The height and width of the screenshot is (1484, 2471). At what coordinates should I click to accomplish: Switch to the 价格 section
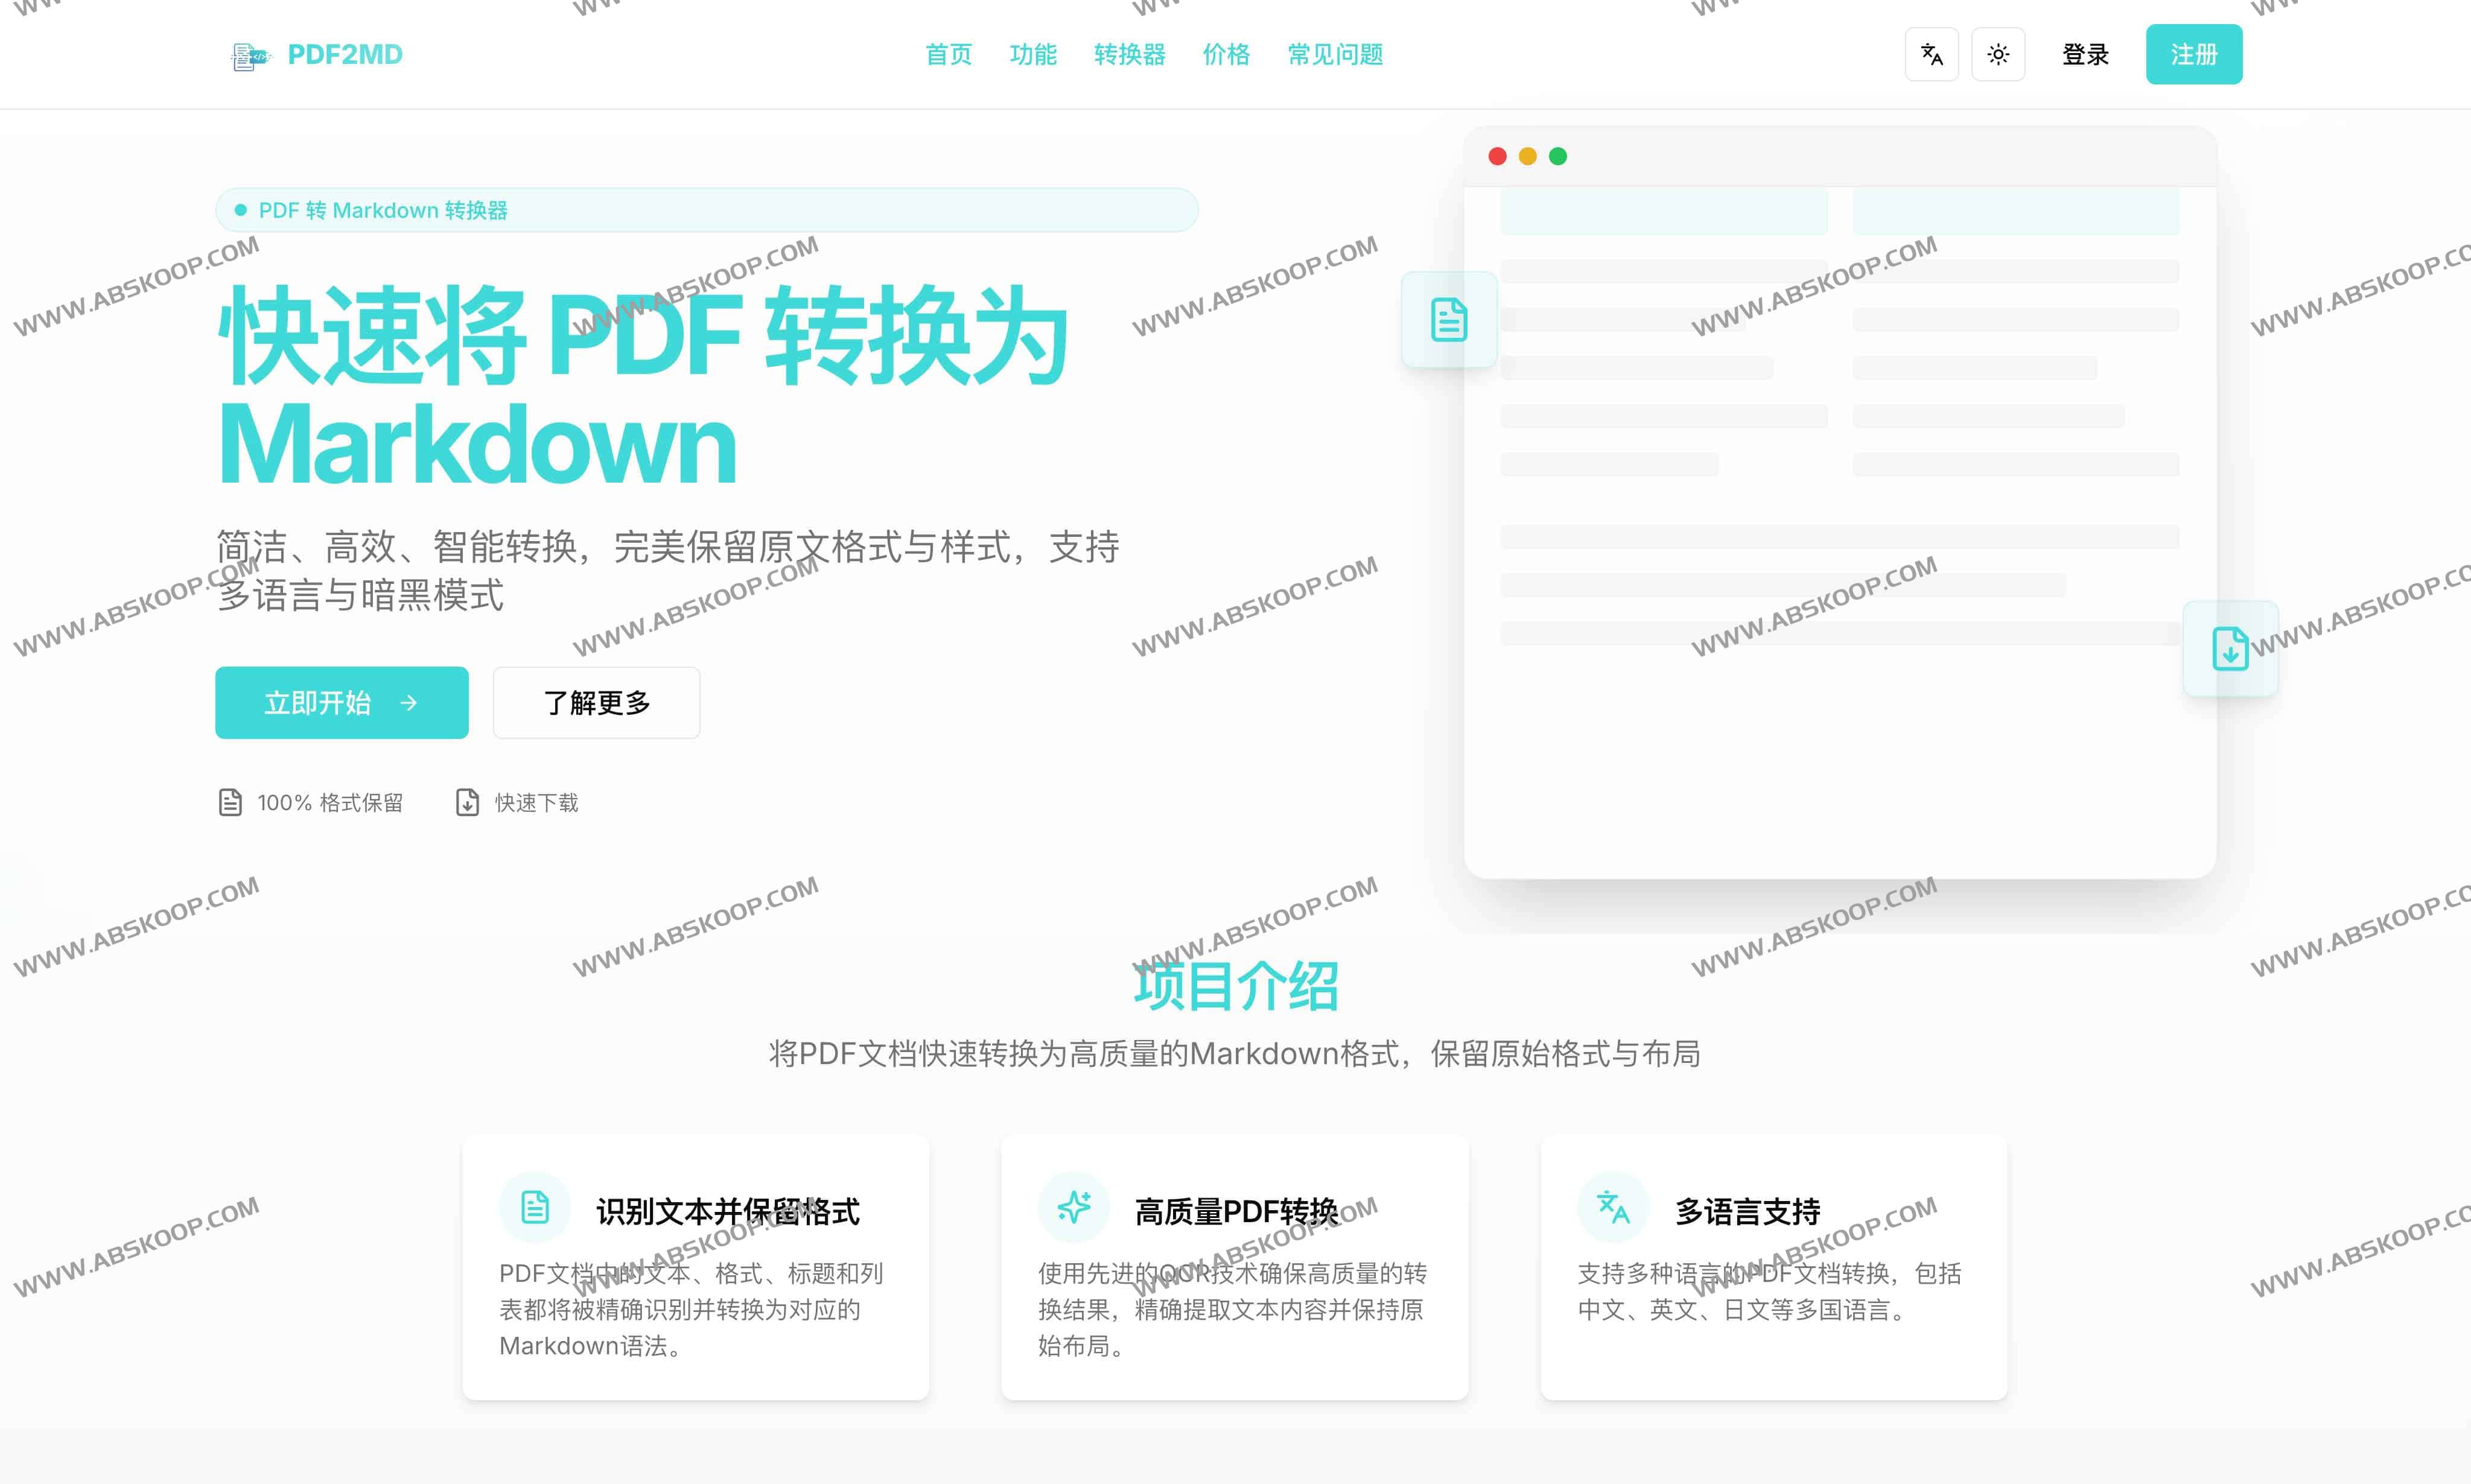(x=1226, y=55)
